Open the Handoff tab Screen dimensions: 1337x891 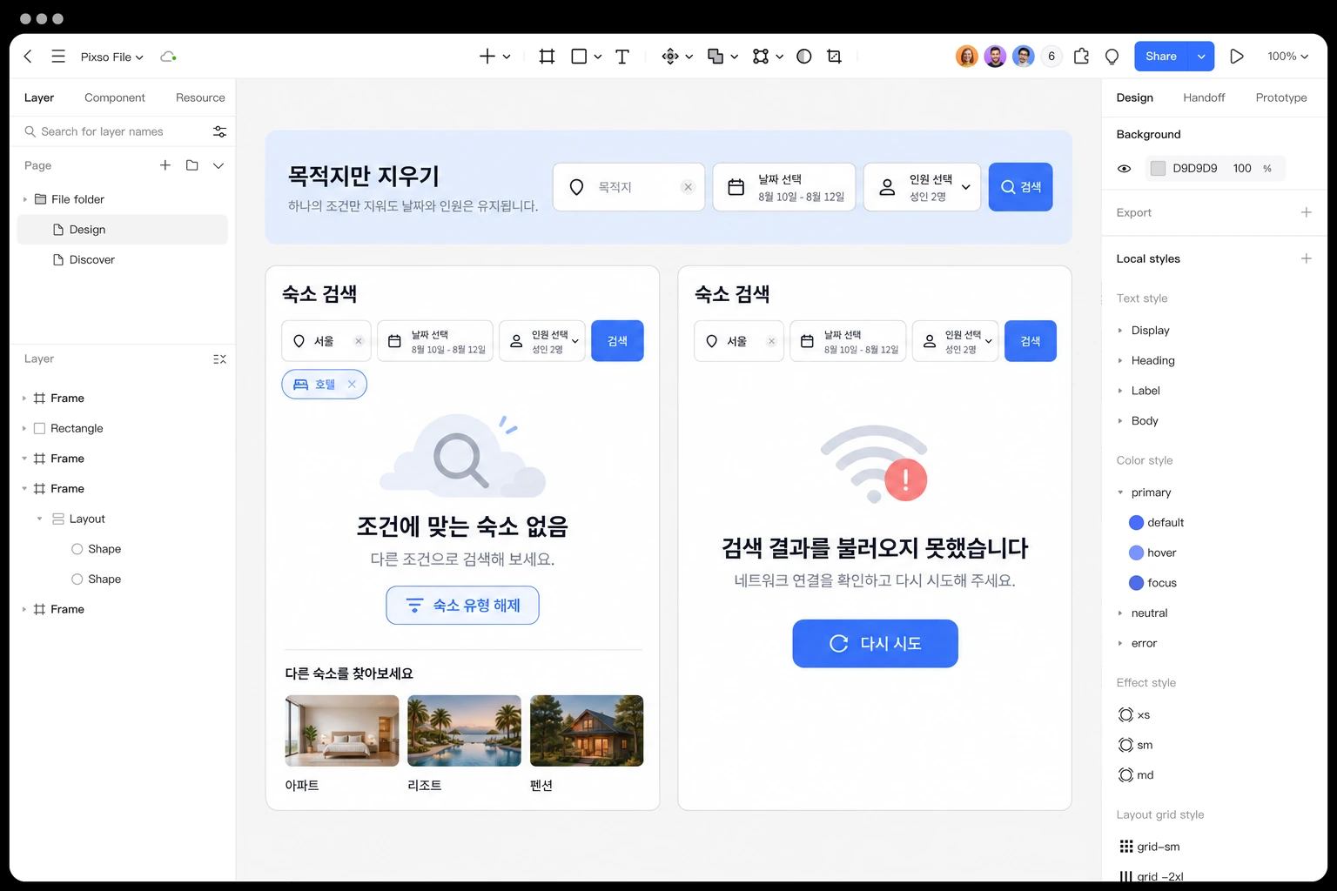click(x=1204, y=97)
